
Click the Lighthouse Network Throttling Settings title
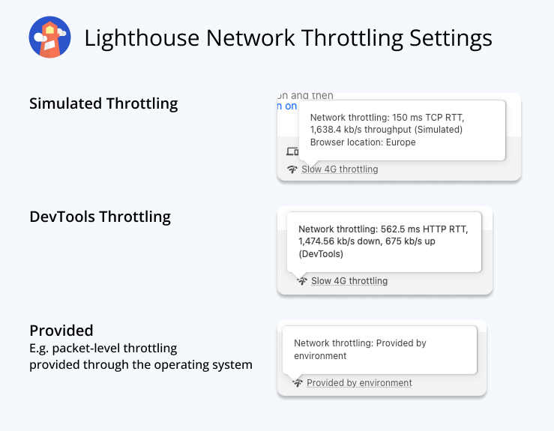tap(288, 38)
